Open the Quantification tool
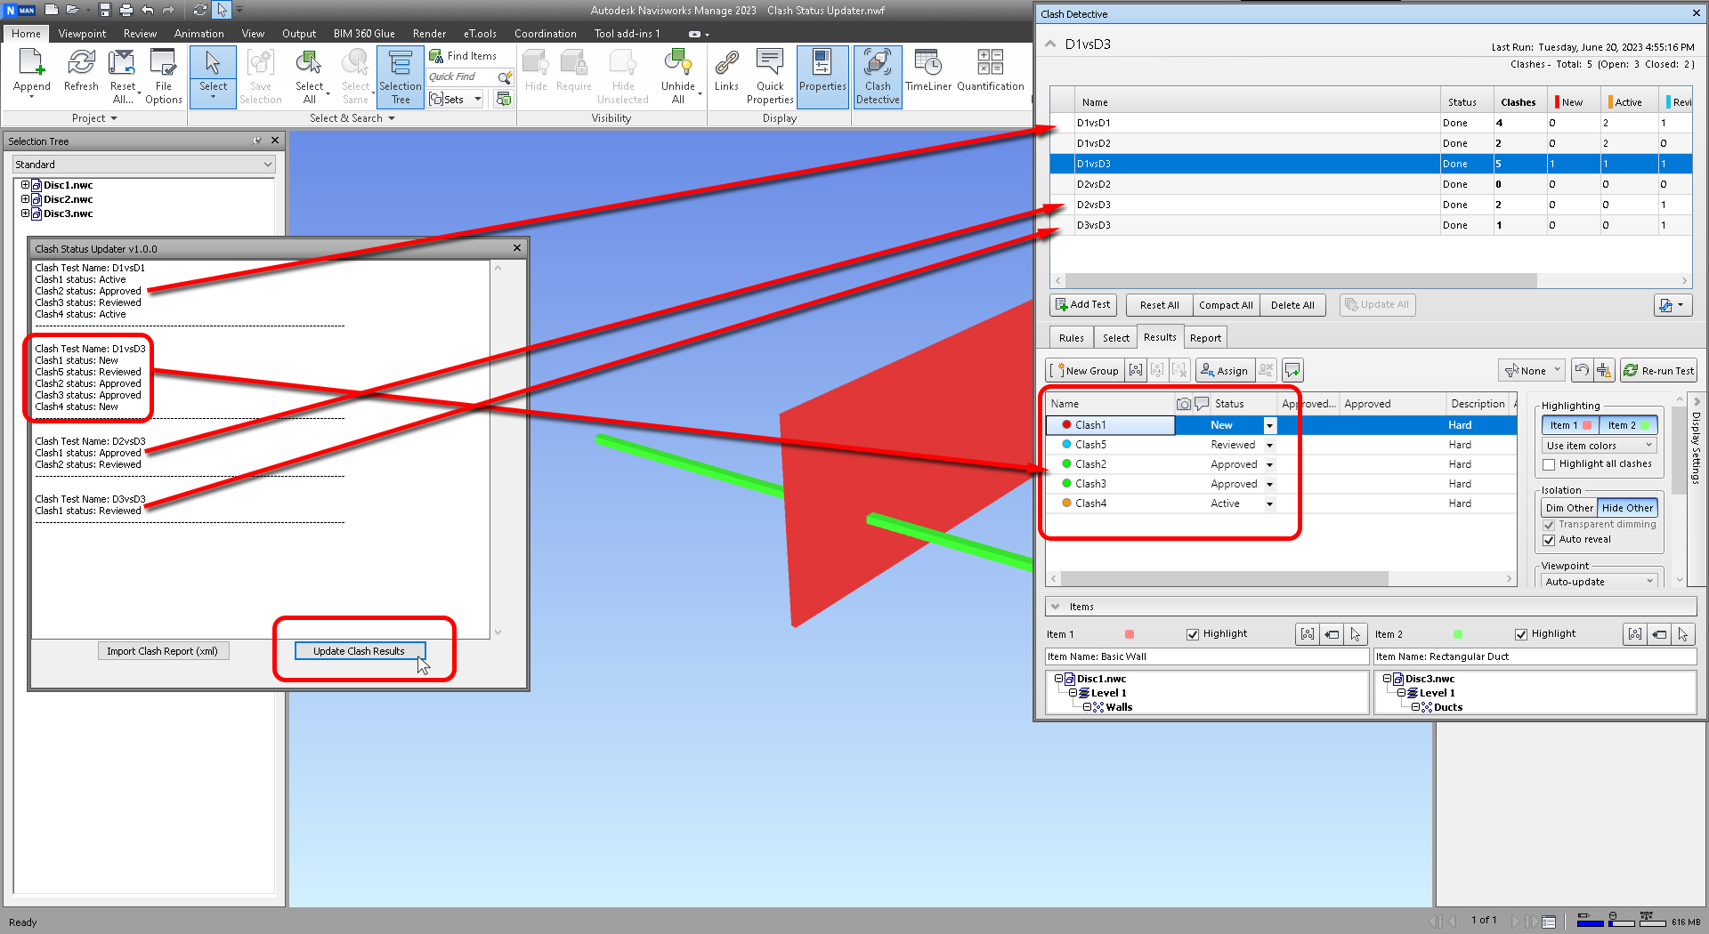Viewport: 1709px width, 934px height. (x=991, y=71)
